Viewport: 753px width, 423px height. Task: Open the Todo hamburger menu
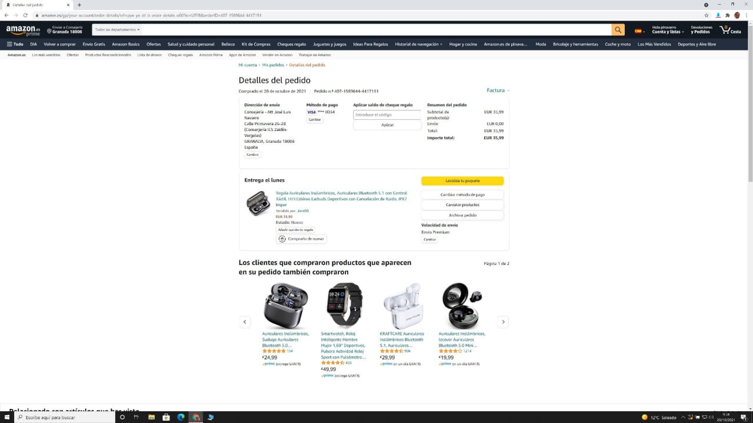pos(15,44)
